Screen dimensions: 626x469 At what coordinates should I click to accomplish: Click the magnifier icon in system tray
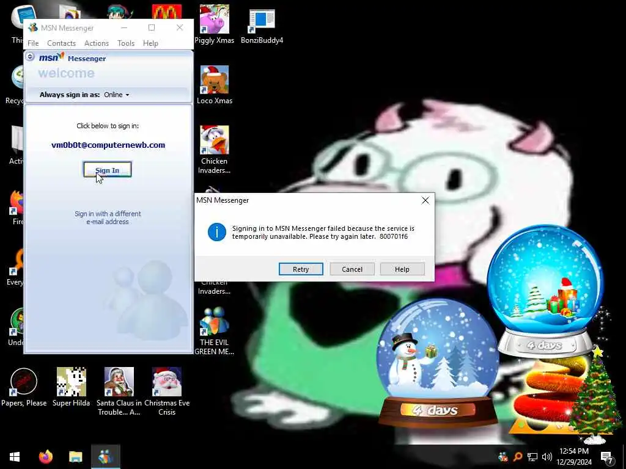tap(518, 457)
